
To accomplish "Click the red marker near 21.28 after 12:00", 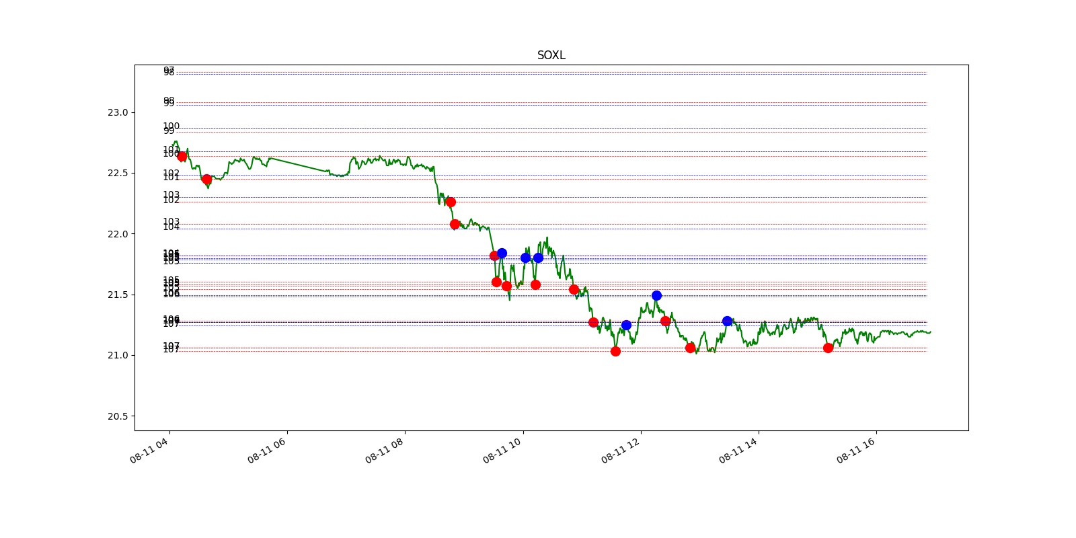I will pyautogui.click(x=665, y=321).
